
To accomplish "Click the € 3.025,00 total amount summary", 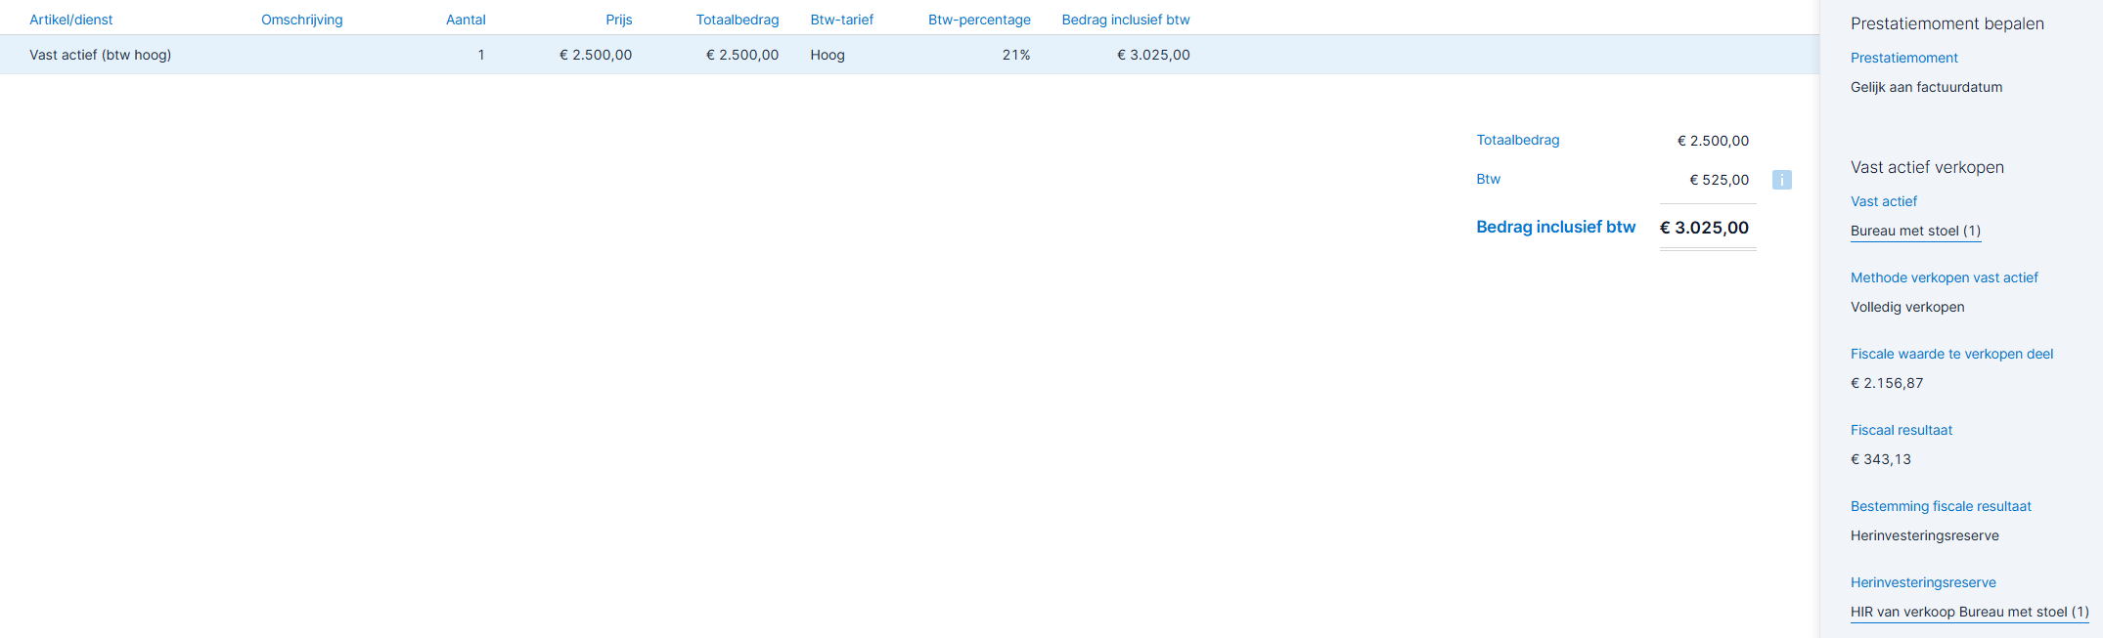I will pyautogui.click(x=1705, y=228).
